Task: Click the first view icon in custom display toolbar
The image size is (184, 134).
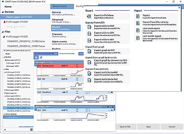Action: click(x=36, y=58)
